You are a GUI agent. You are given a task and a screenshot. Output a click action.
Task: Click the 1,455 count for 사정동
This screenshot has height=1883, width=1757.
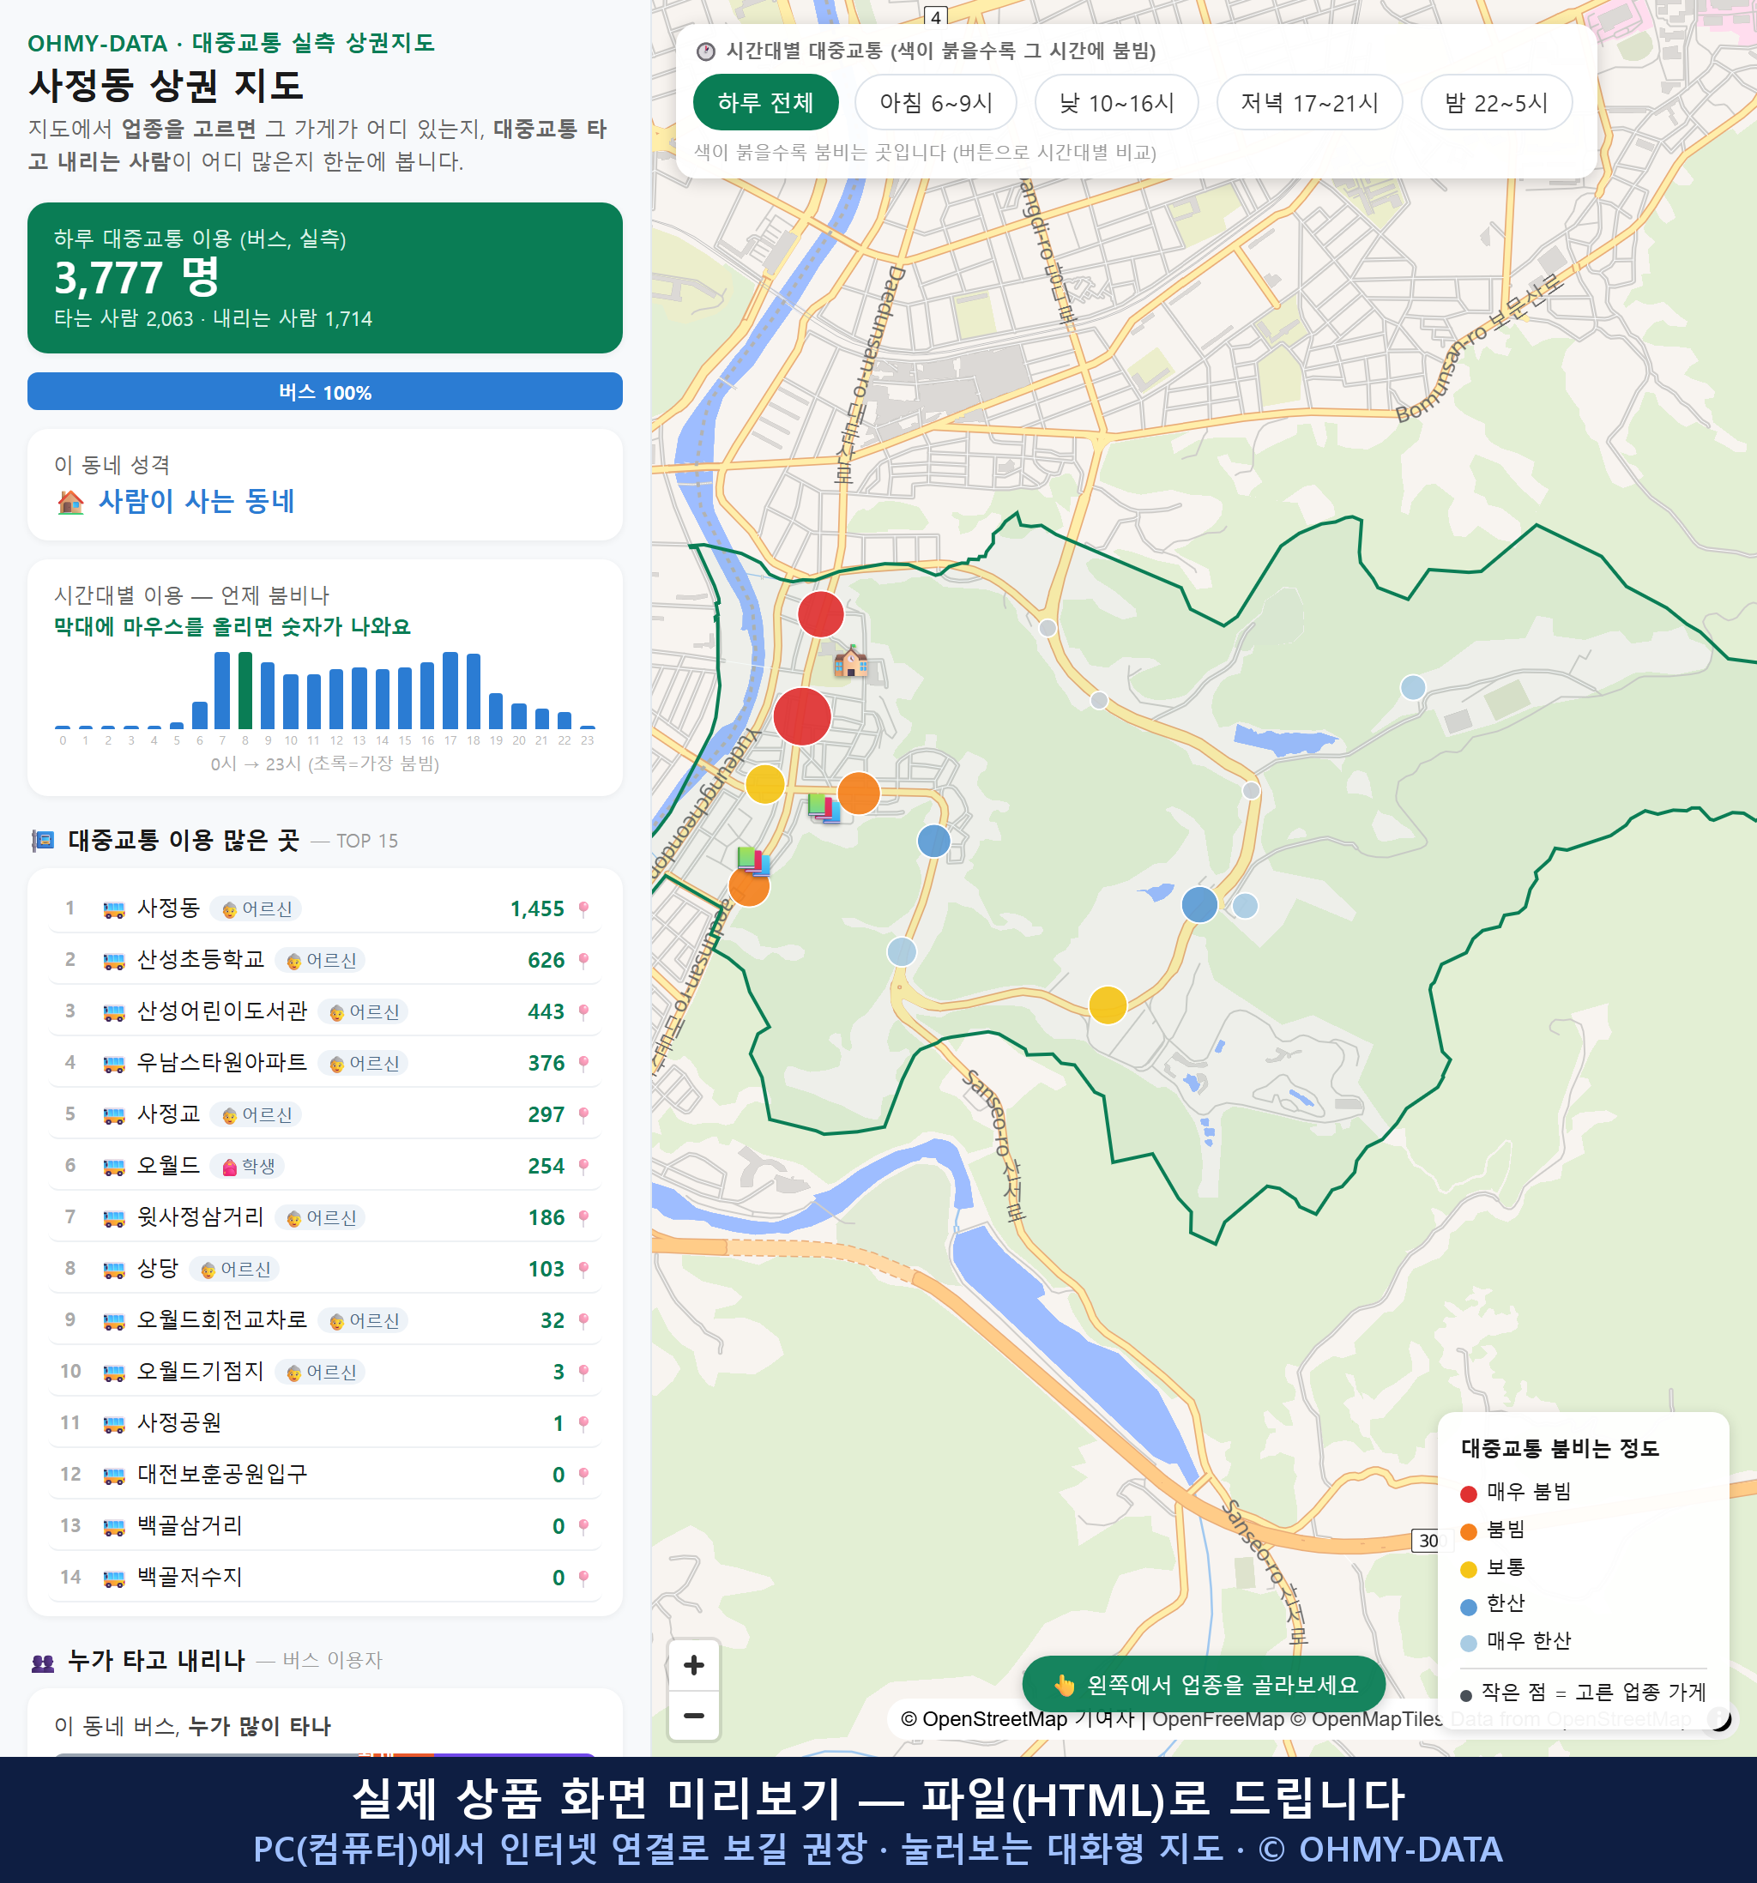537,909
